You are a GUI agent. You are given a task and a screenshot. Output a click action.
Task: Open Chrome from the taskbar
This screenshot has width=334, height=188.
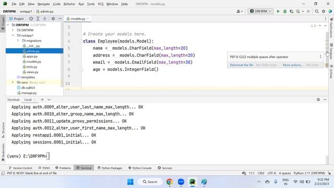point(170,182)
